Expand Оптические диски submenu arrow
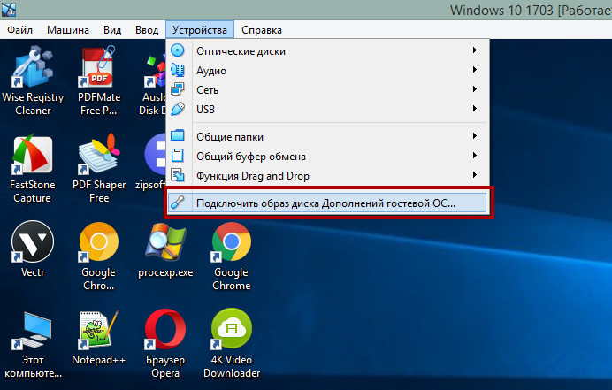 (475, 50)
